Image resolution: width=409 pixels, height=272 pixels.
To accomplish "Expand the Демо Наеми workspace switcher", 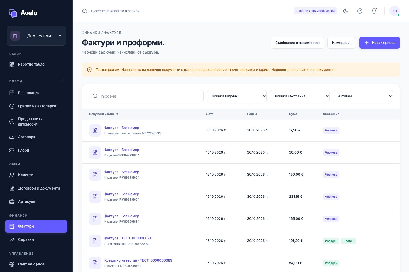I will [x=36, y=36].
